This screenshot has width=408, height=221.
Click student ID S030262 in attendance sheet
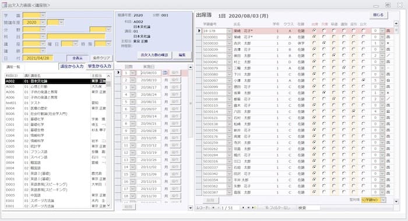pos(214,149)
